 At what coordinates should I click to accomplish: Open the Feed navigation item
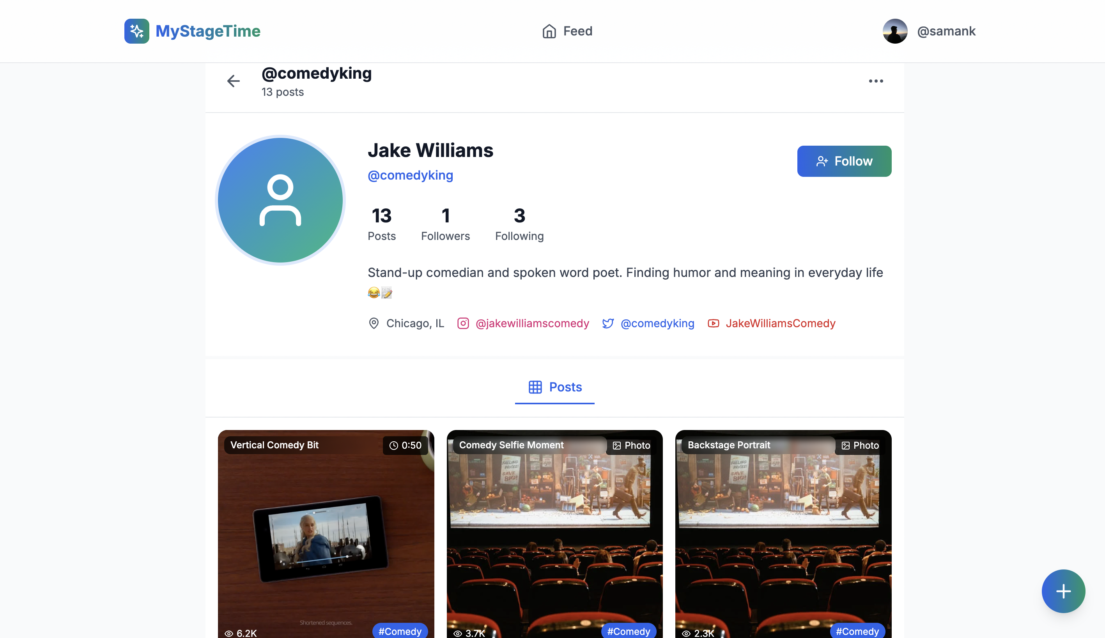pyautogui.click(x=577, y=31)
